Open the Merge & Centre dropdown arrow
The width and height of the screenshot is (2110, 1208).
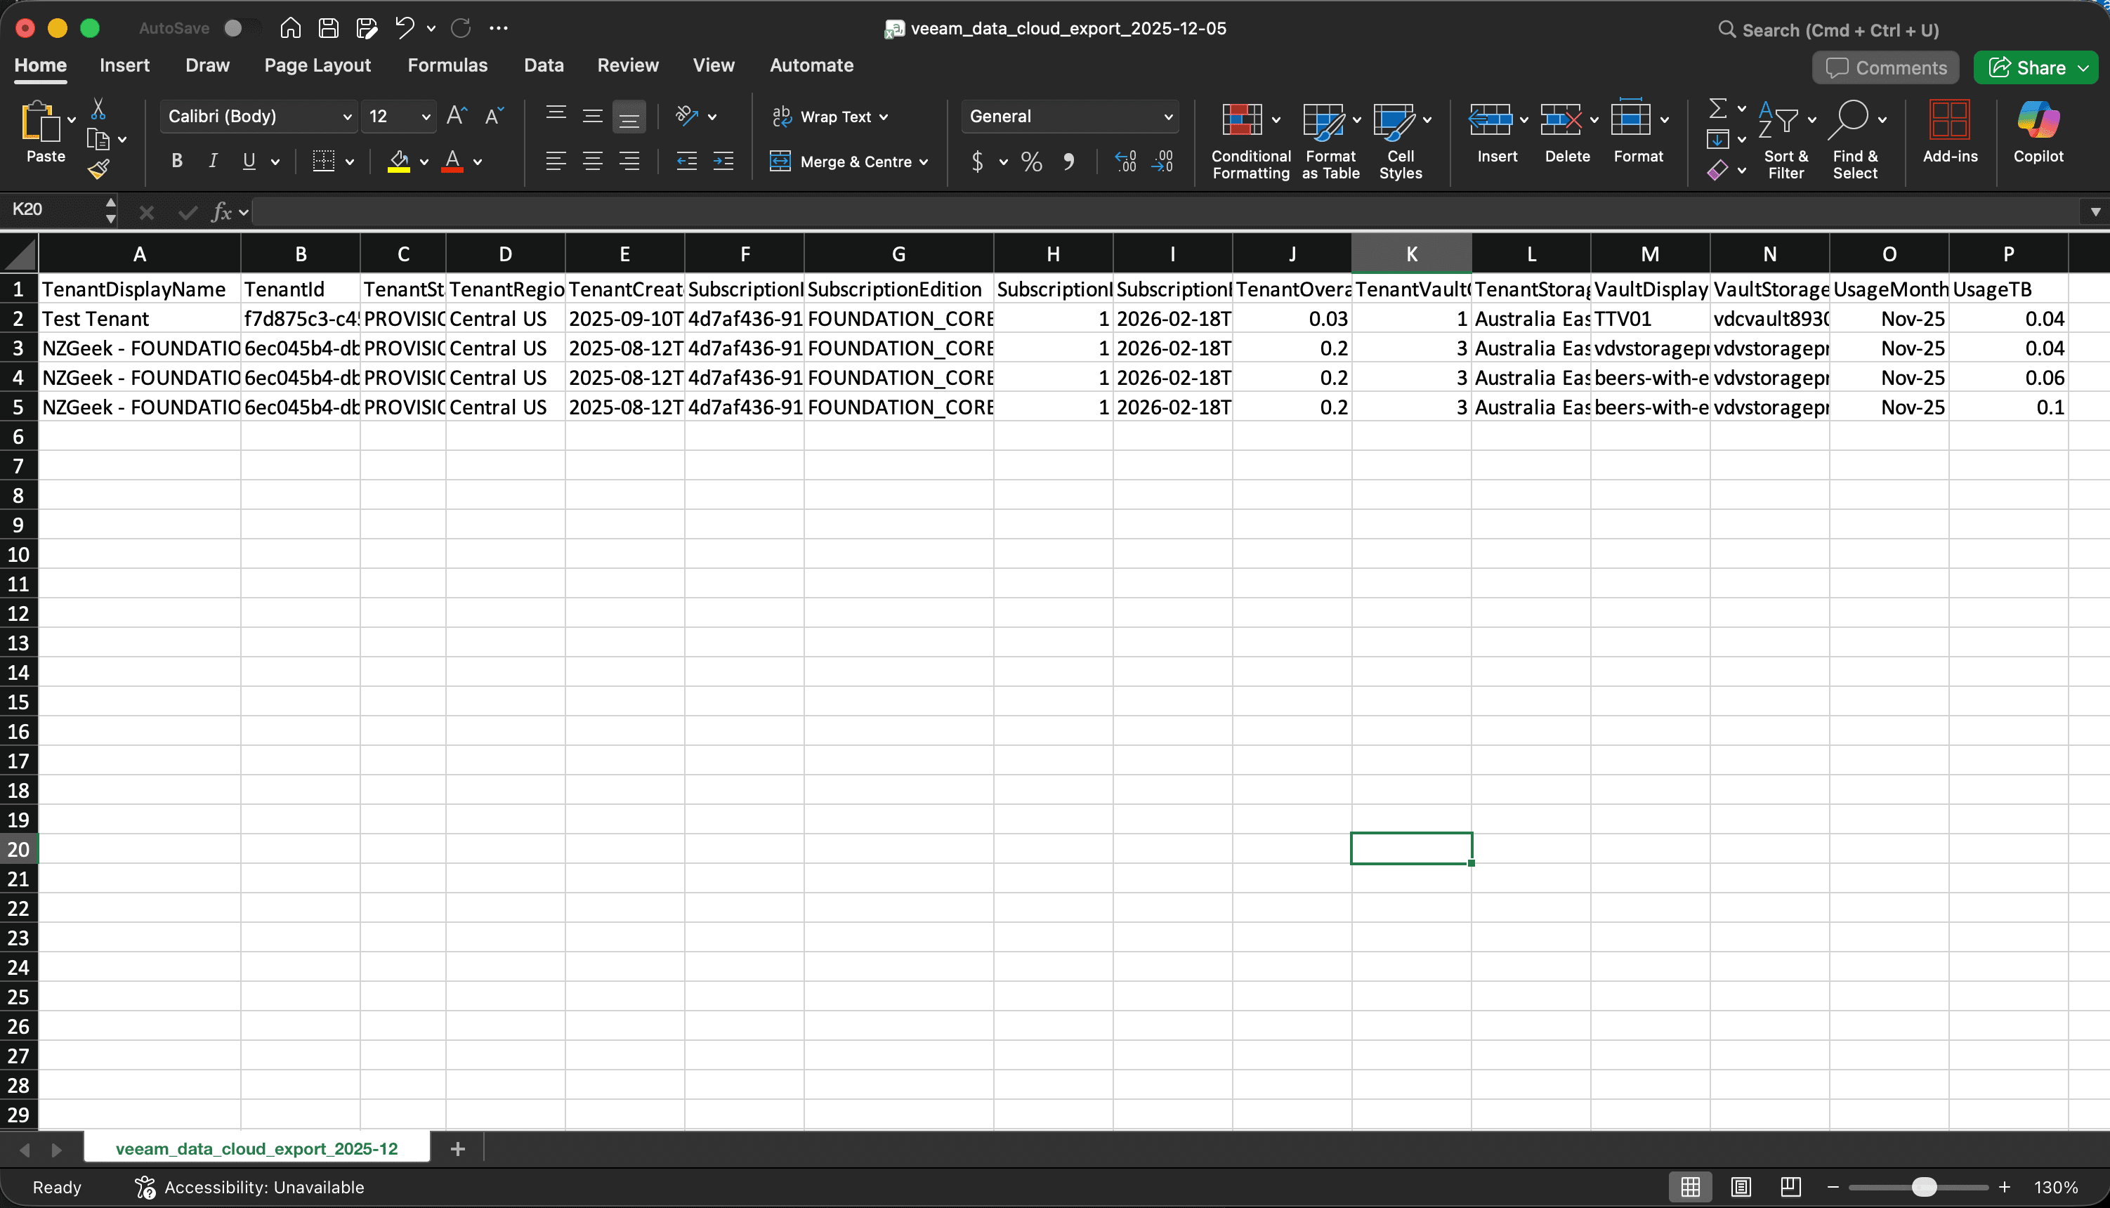(x=924, y=163)
